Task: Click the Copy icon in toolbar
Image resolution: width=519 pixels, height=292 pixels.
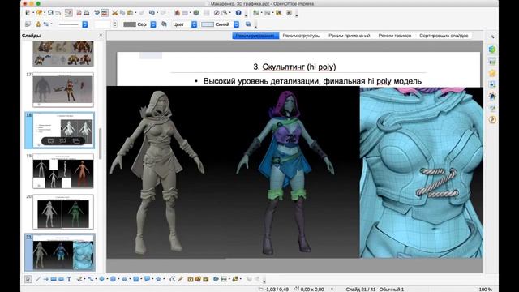Action: 122,13
